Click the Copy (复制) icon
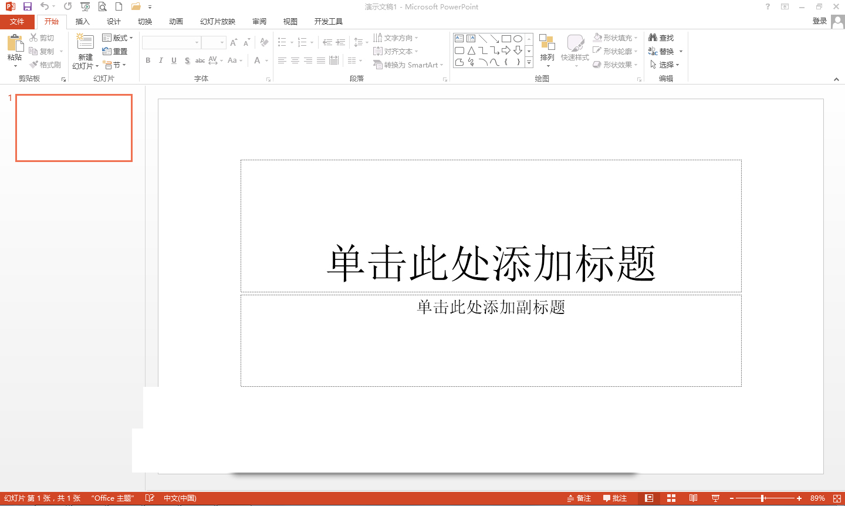 point(33,51)
